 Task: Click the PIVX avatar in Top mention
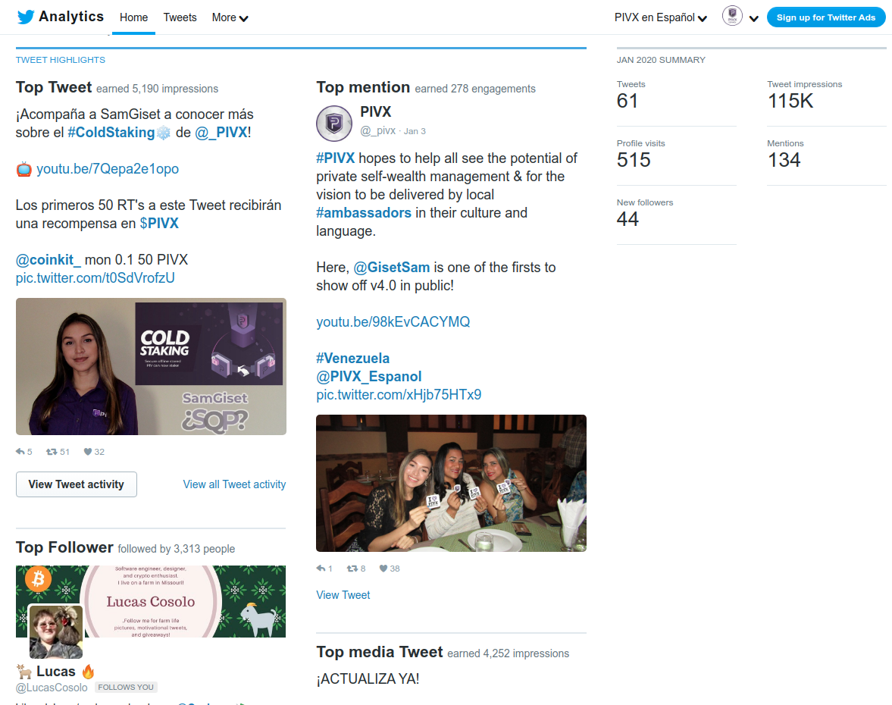click(x=334, y=123)
